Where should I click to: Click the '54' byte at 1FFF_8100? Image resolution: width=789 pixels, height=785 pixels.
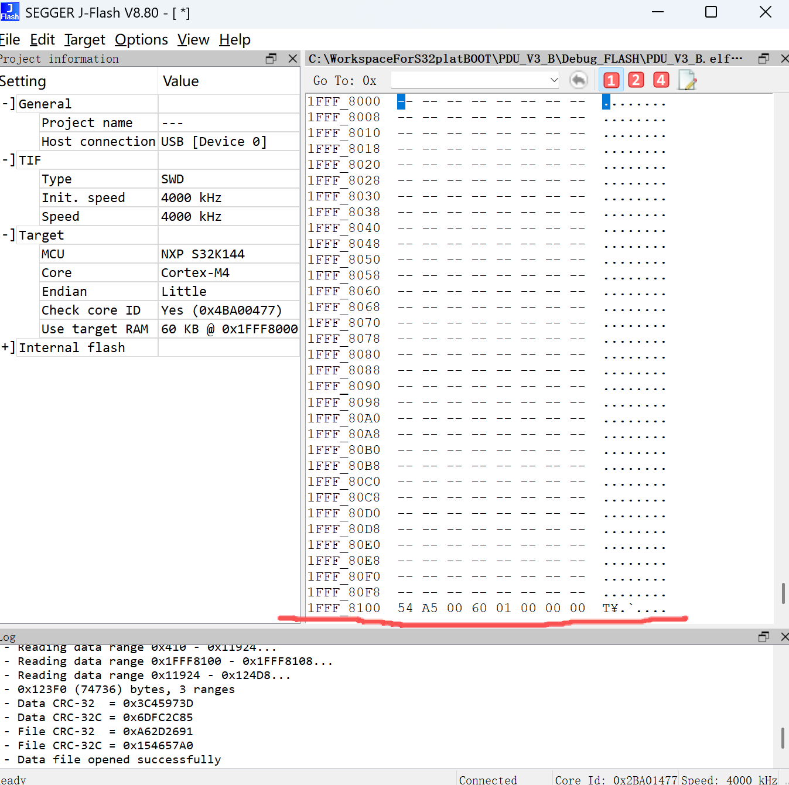[x=405, y=608]
